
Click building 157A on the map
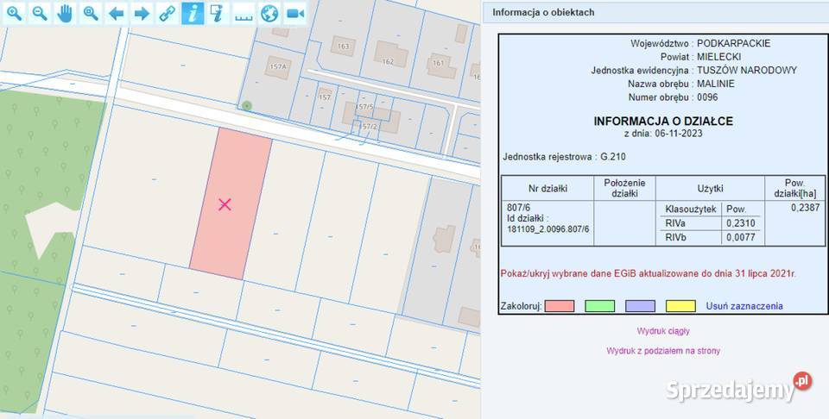pyautogui.click(x=277, y=67)
